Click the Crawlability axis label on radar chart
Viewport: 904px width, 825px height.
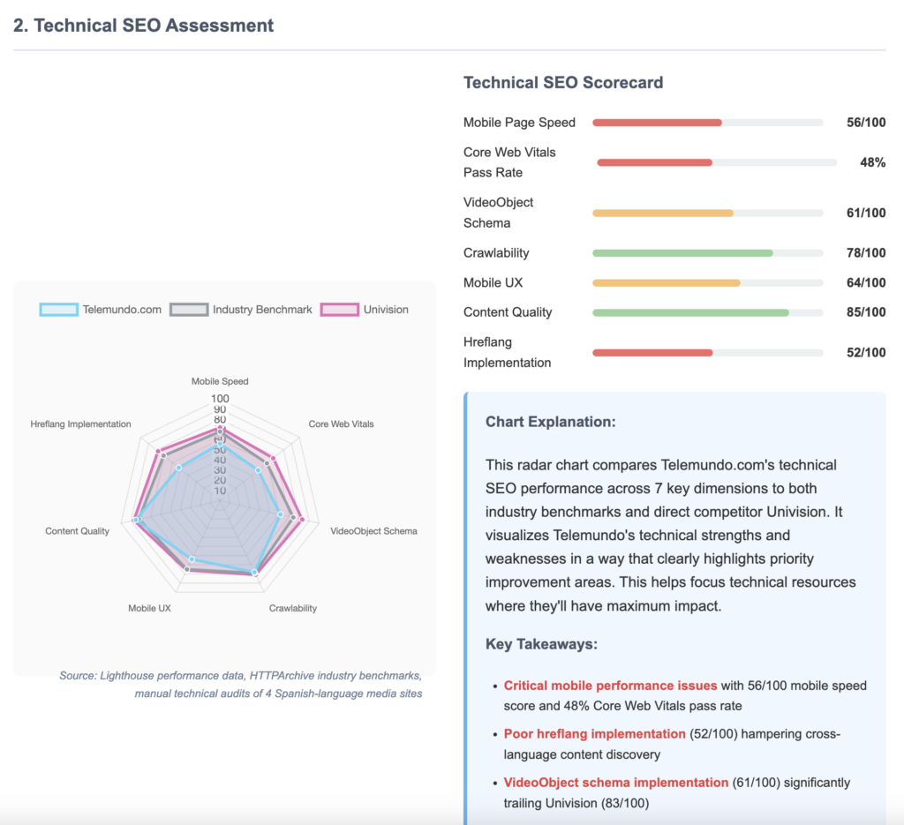click(292, 608)
